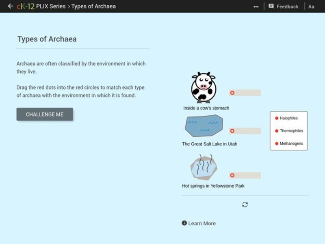Click the hot springs answer slot bar
This screenshot has height=244, width=325.
[x=248, y=175]
